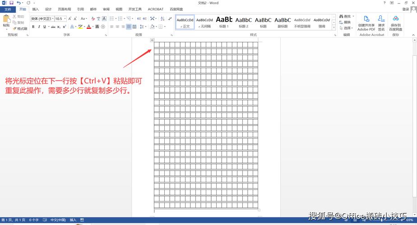Click the 登录 sign-in link

405,9
